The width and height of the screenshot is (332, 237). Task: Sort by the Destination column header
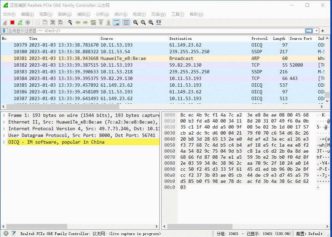coord(209,38)
